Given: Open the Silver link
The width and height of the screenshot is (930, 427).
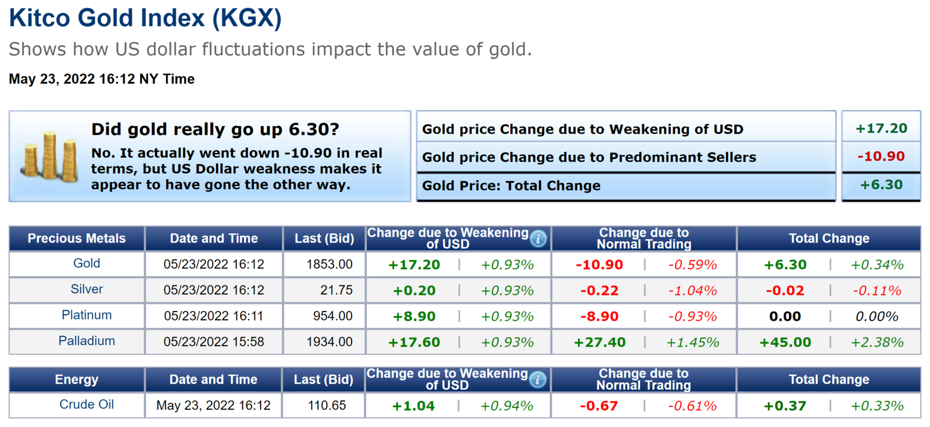Looking at the screenshot, I should coord(87,289).
